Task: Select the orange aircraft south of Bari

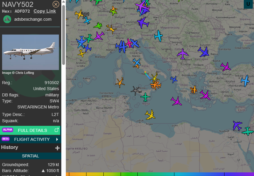Action: tap(155, 85)
